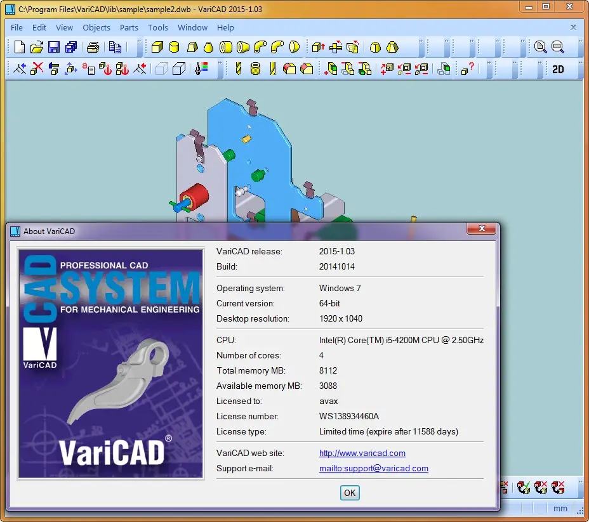Viewport: 589px width, 522px height.
Task: Click the desktop resolution '1920 x 1040'
Action: click(341, 318)
